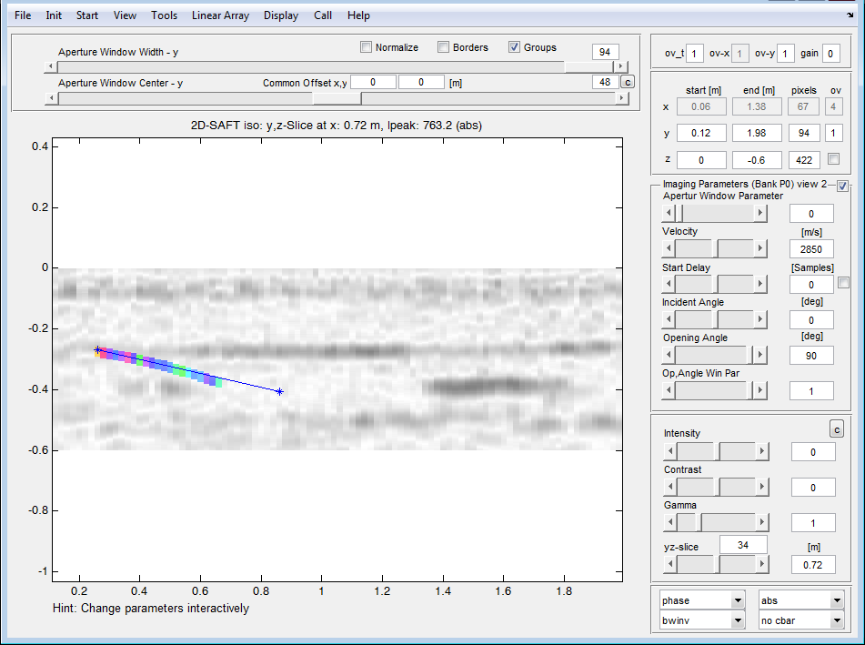Image resolution: width=865 pixels, height=645 pixels.
Task: Click left arrow of Opening Angle slider
Action: tap(669, 354)
